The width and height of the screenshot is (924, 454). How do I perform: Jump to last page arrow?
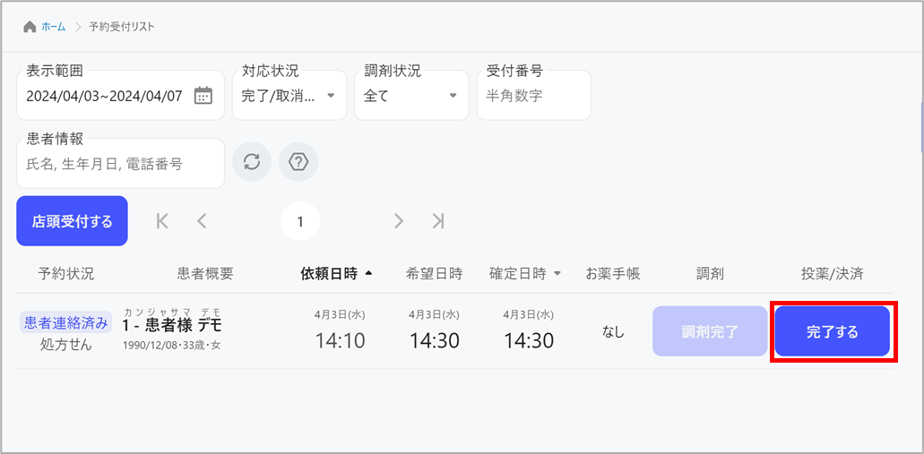pyautogui.click(x=437, y=221)
